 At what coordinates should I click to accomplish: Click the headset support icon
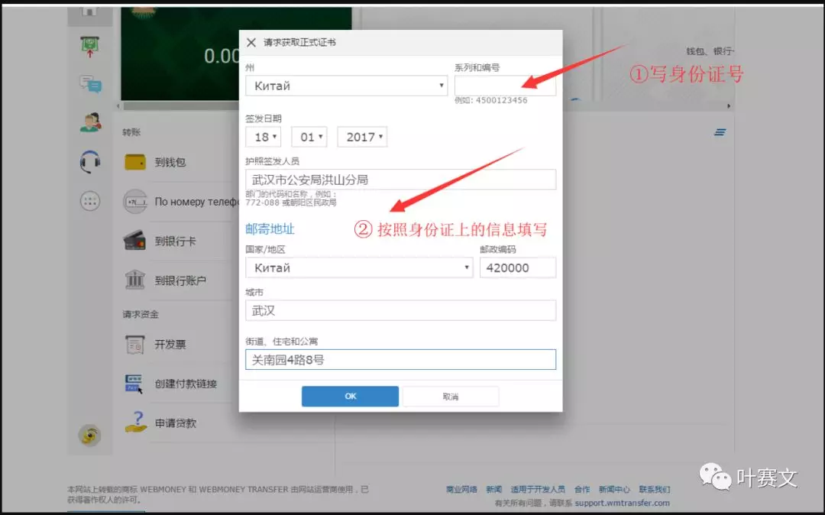pos(90,162)
